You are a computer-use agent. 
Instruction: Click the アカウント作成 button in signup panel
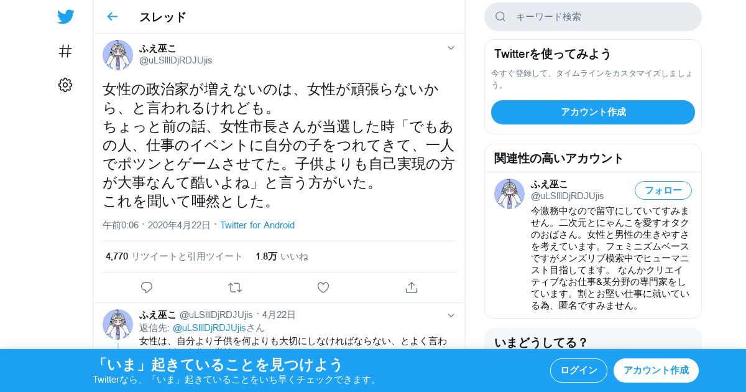click(593, 112)
